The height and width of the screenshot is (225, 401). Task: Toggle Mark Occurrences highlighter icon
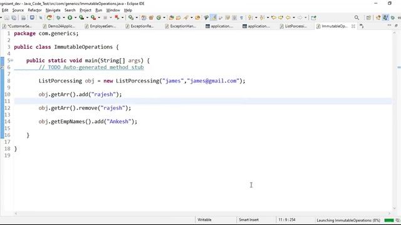[214, 17]
